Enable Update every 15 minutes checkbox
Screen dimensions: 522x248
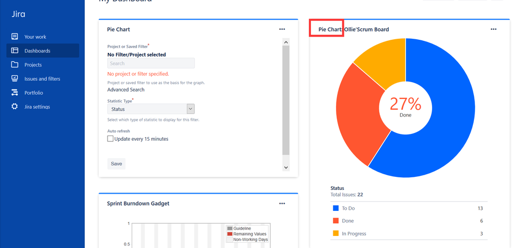coord(110,139)
